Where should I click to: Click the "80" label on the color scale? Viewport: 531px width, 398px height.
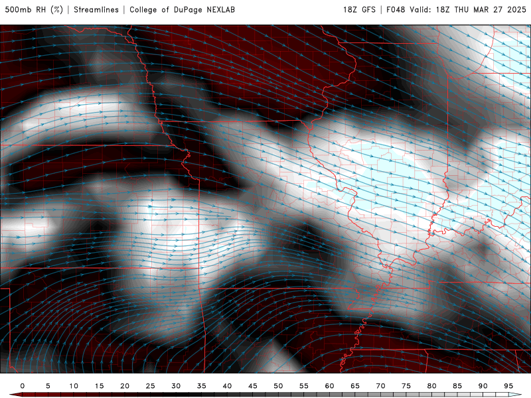pyautogui.click(x=432, y=386)
